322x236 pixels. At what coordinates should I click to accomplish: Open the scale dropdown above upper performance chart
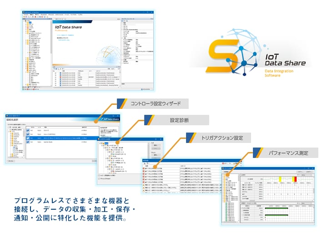tap(307, 175)
